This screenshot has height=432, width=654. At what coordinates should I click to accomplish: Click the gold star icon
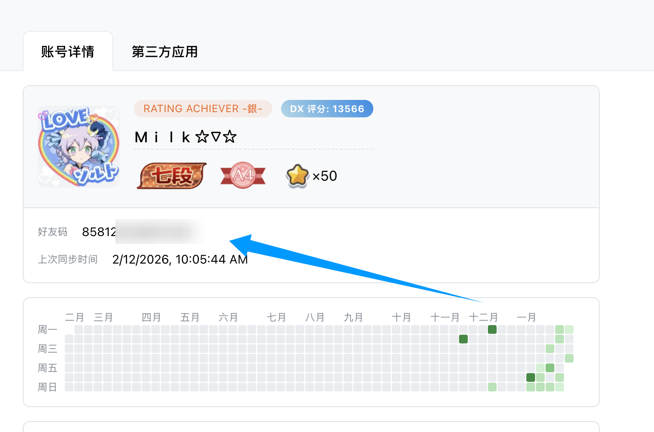coord(297,175)
